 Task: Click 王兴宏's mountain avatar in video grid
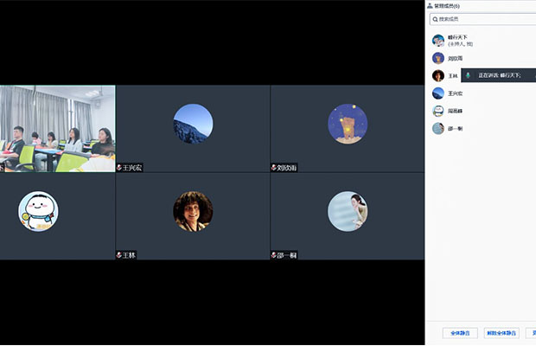(x=193, y=124)
